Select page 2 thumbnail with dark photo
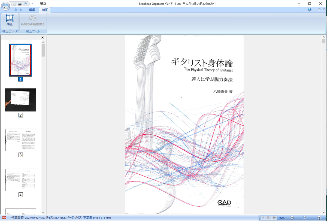The width and height of the screenshot is (327, 221). (x=21, y=100)
